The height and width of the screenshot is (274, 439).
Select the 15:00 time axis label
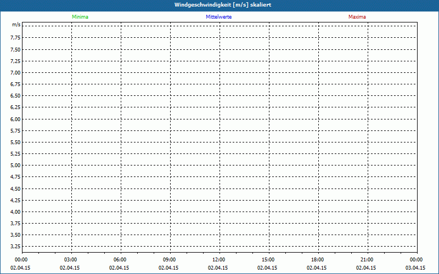[268, 260]
